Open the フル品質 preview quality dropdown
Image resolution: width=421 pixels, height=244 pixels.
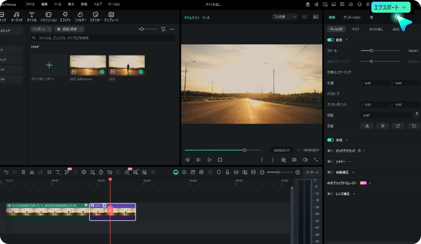click(284, 17)
